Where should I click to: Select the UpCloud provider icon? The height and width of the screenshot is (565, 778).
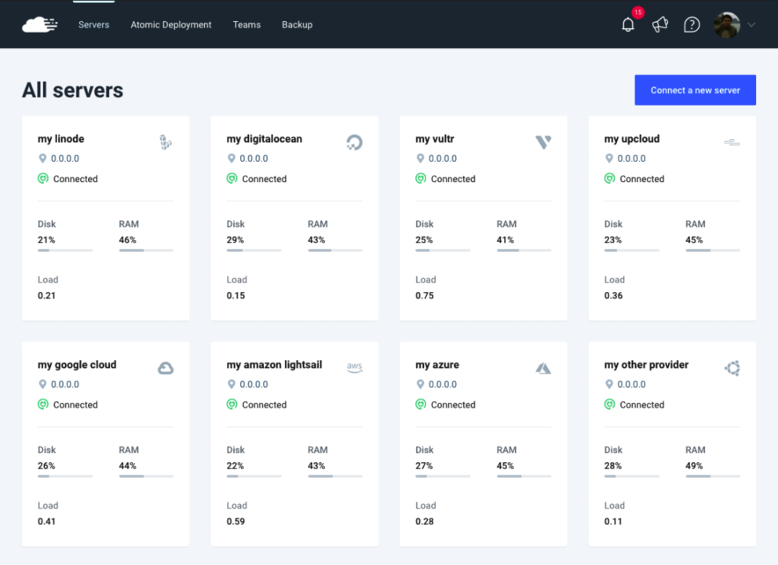[732, 142]
